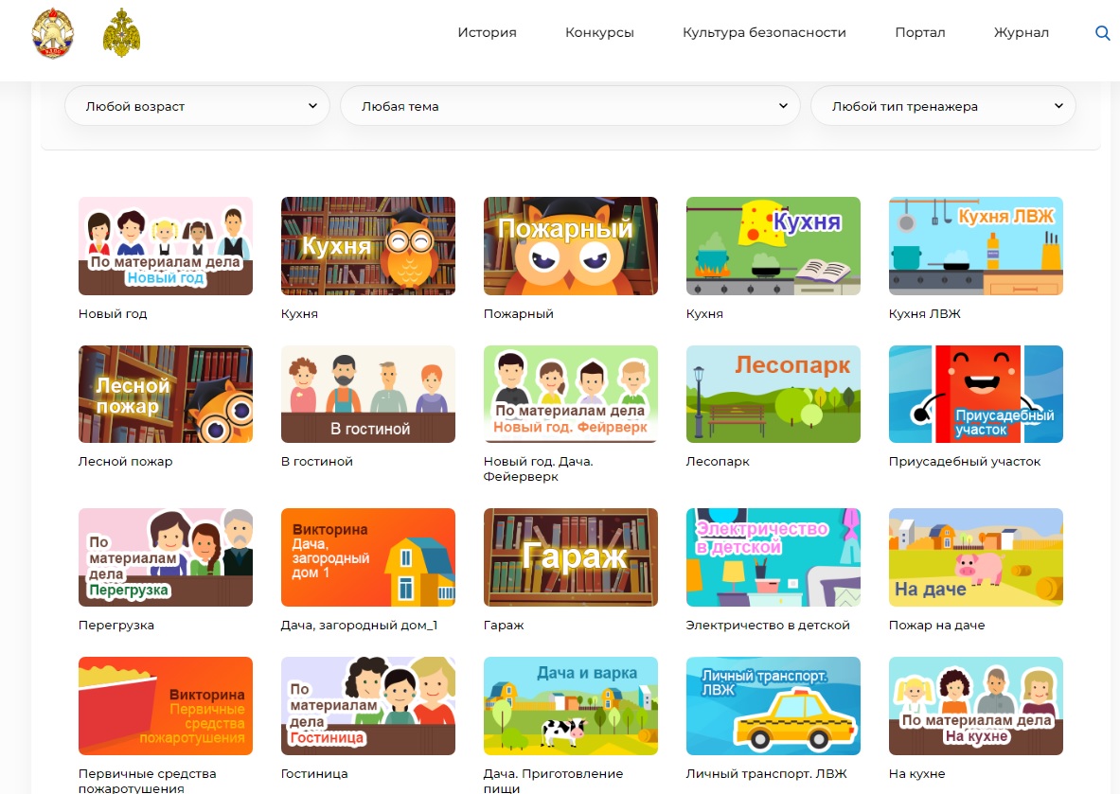The image size is (1120, 794).
Task: Click the Приусадебный участок red character thumbnail
Action: 975,394
